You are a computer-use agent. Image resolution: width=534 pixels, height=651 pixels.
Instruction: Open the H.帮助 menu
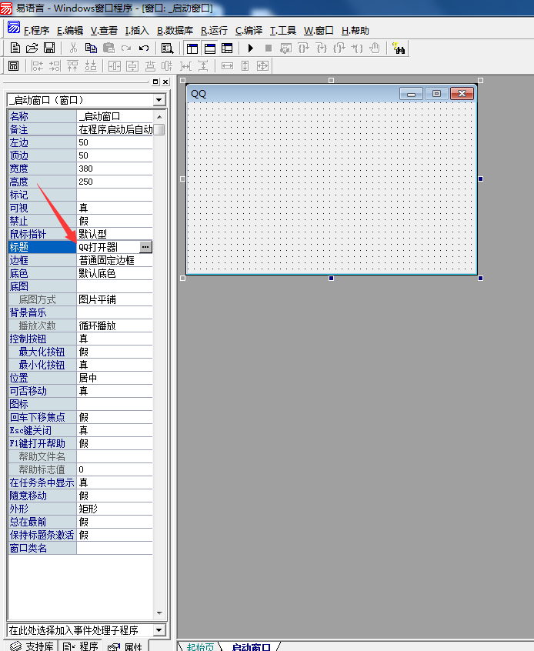355,31
